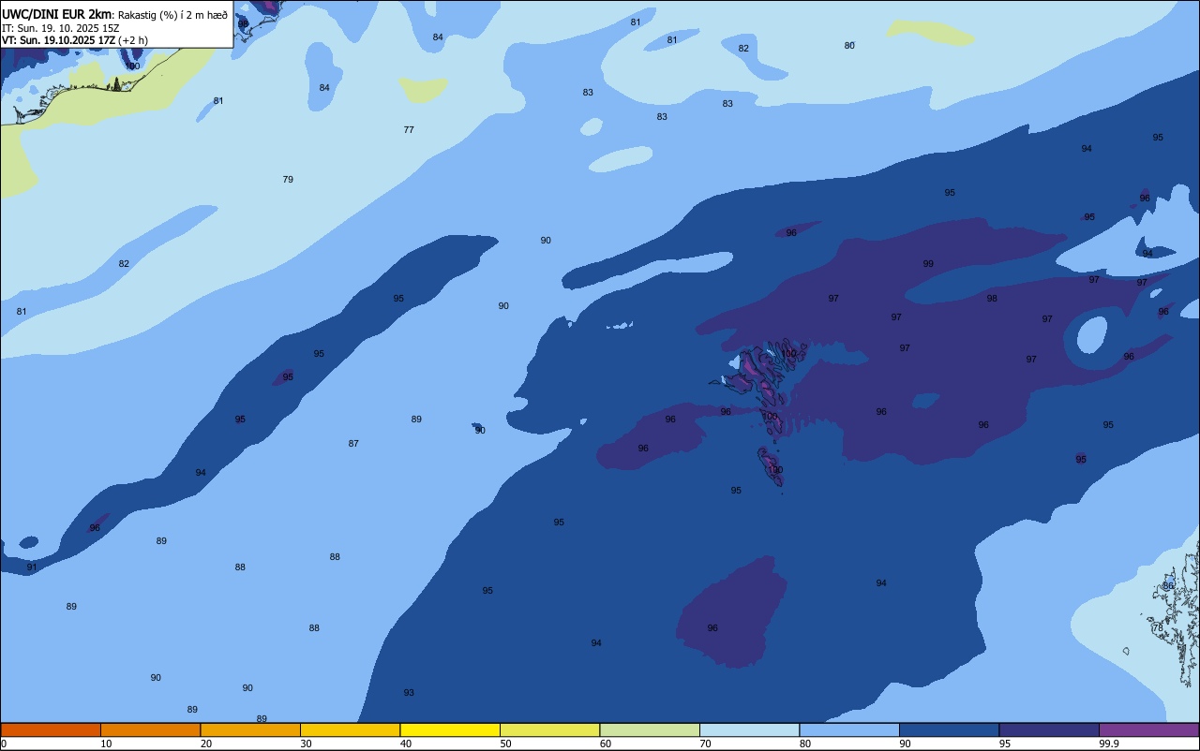Click the 90–95 dark blue legend swatch
Screen dimensions: 1200x751
point(949,729)
